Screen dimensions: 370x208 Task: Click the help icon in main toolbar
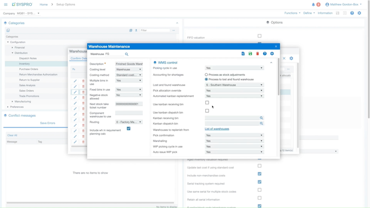pyautogui.click(x=352, y=13)
